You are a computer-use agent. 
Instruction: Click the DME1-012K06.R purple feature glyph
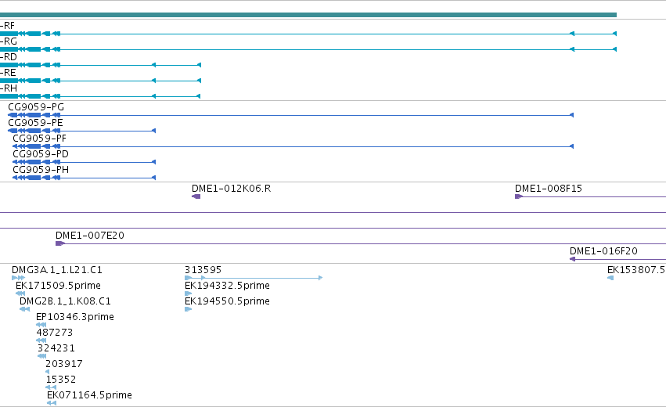click(196, 196)
